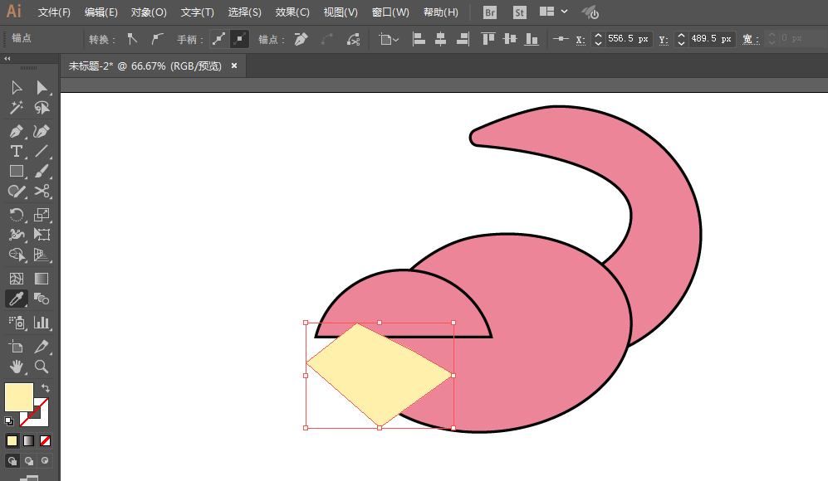Cut path at selected anchor points
This screenshot has width=828, height=481.
pos(353,39)
